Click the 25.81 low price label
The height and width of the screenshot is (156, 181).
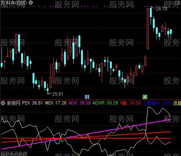(58, 94)
